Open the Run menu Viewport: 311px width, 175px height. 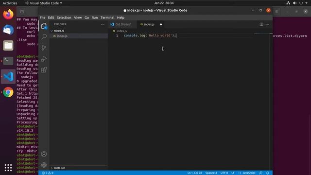coord(95,17)
